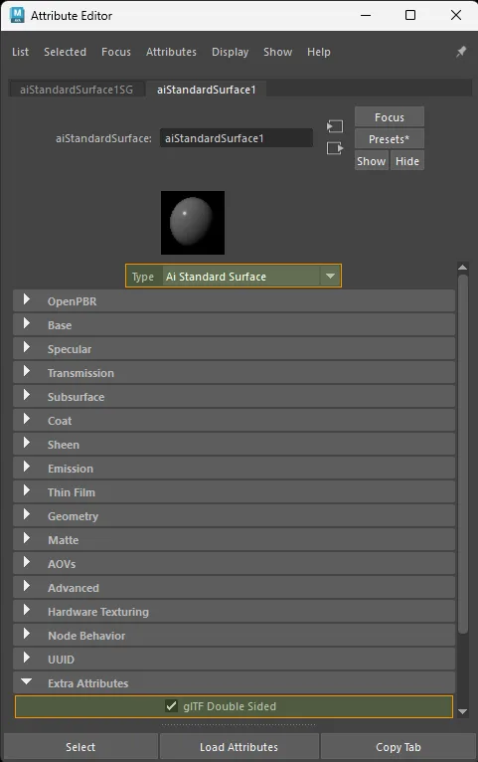Click the input connection icon
The height and width of the screenshot is (762, 478).
(x=335, y=127)
